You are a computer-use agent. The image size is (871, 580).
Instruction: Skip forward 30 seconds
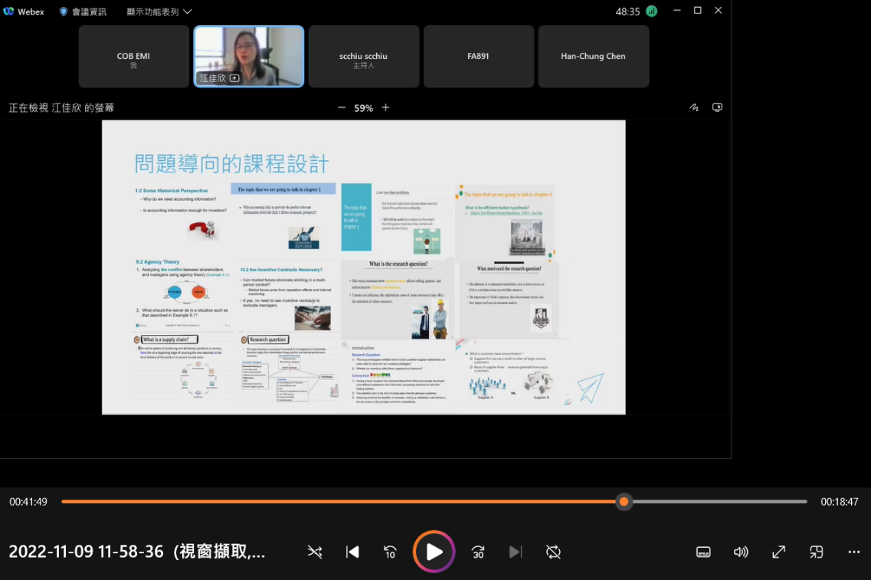[478, 552]
